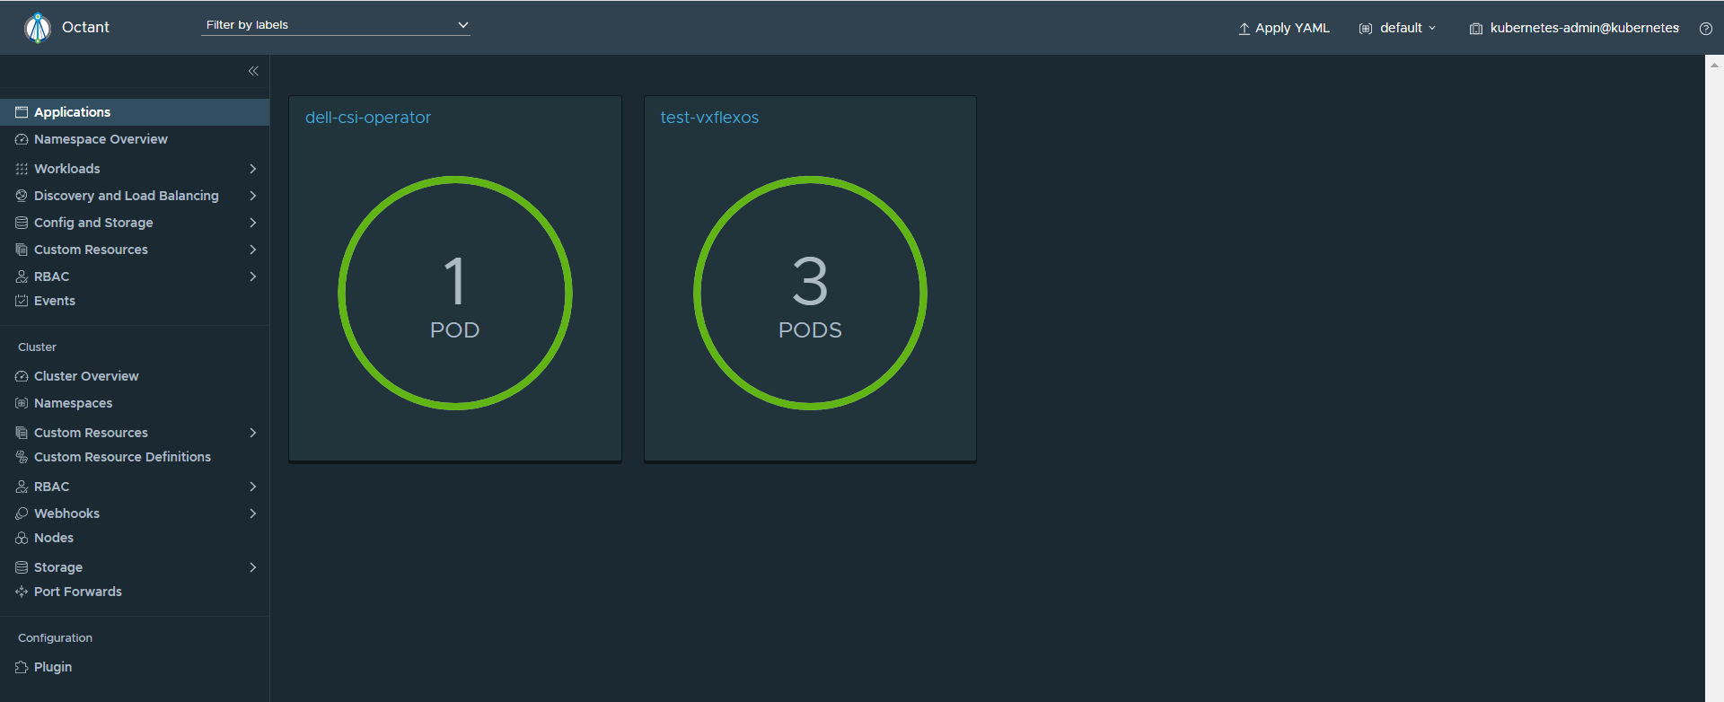Click the namespace RBAC user icon
The image size is (1724, 702).
22,276
